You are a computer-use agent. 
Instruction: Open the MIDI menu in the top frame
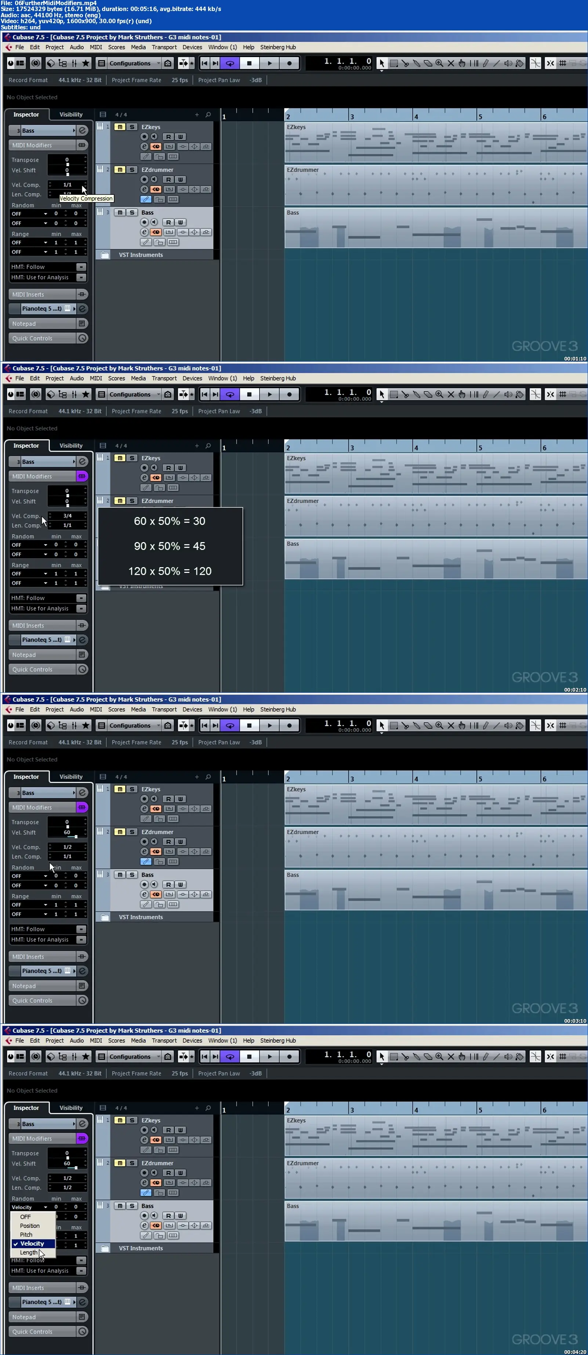tap(96, 47)
